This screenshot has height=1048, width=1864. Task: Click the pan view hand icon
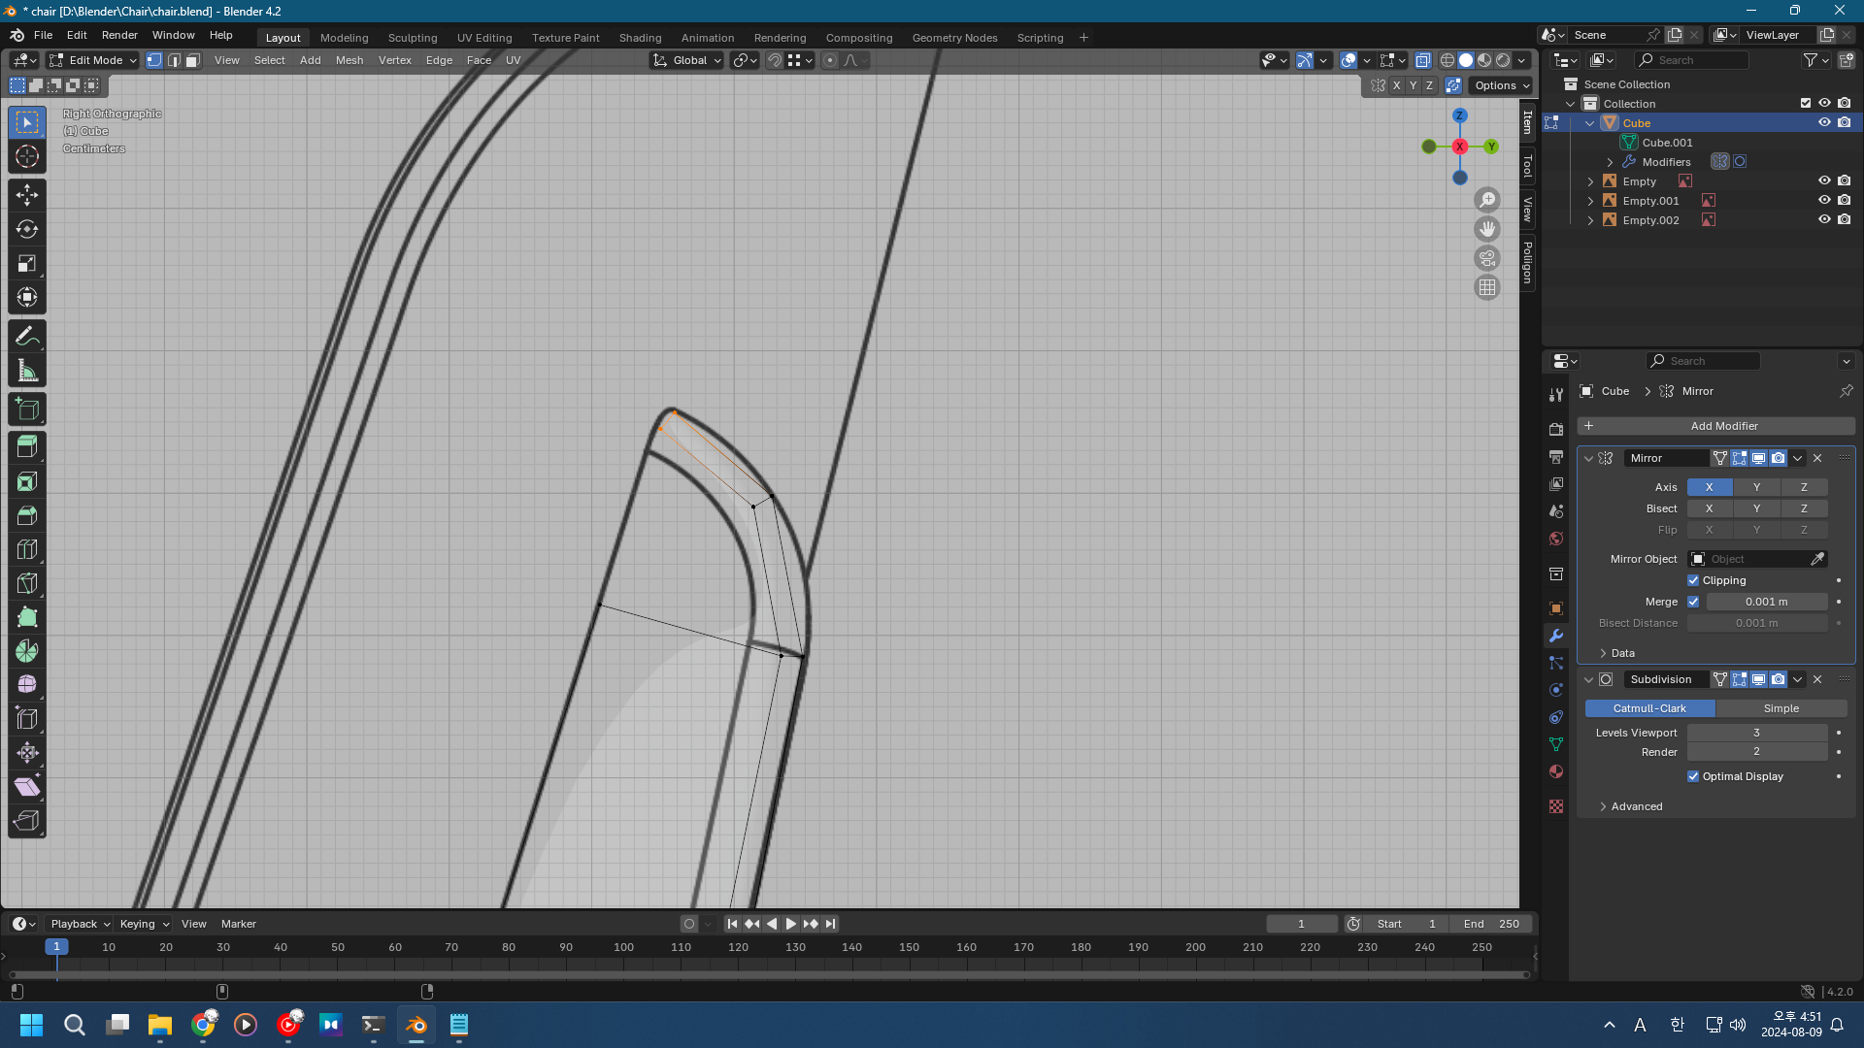pos(1487,229)
